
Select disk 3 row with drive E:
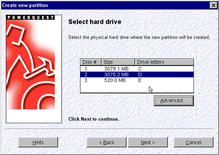(137, 80)
